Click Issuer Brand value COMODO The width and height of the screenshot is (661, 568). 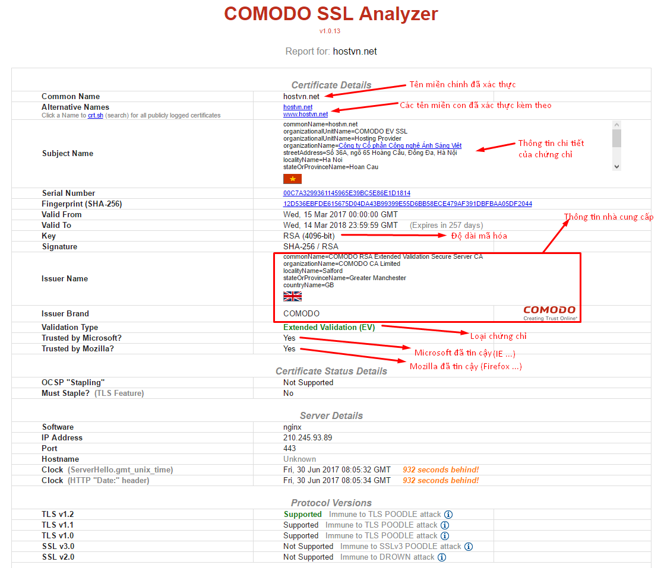coord(302,313)
